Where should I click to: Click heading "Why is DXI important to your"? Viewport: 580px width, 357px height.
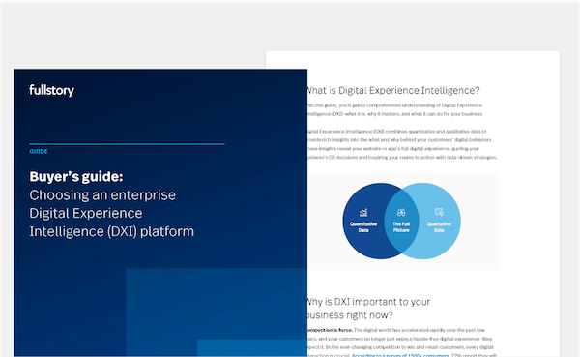point(368,302)
